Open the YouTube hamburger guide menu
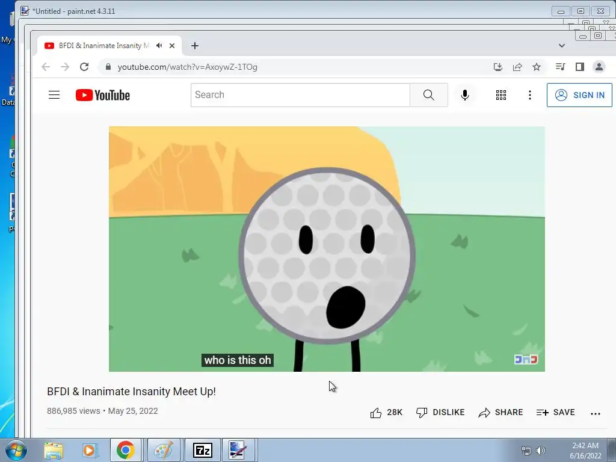This screenshot has width=616, height=462. pyautogui.click(x=54, y=95)
